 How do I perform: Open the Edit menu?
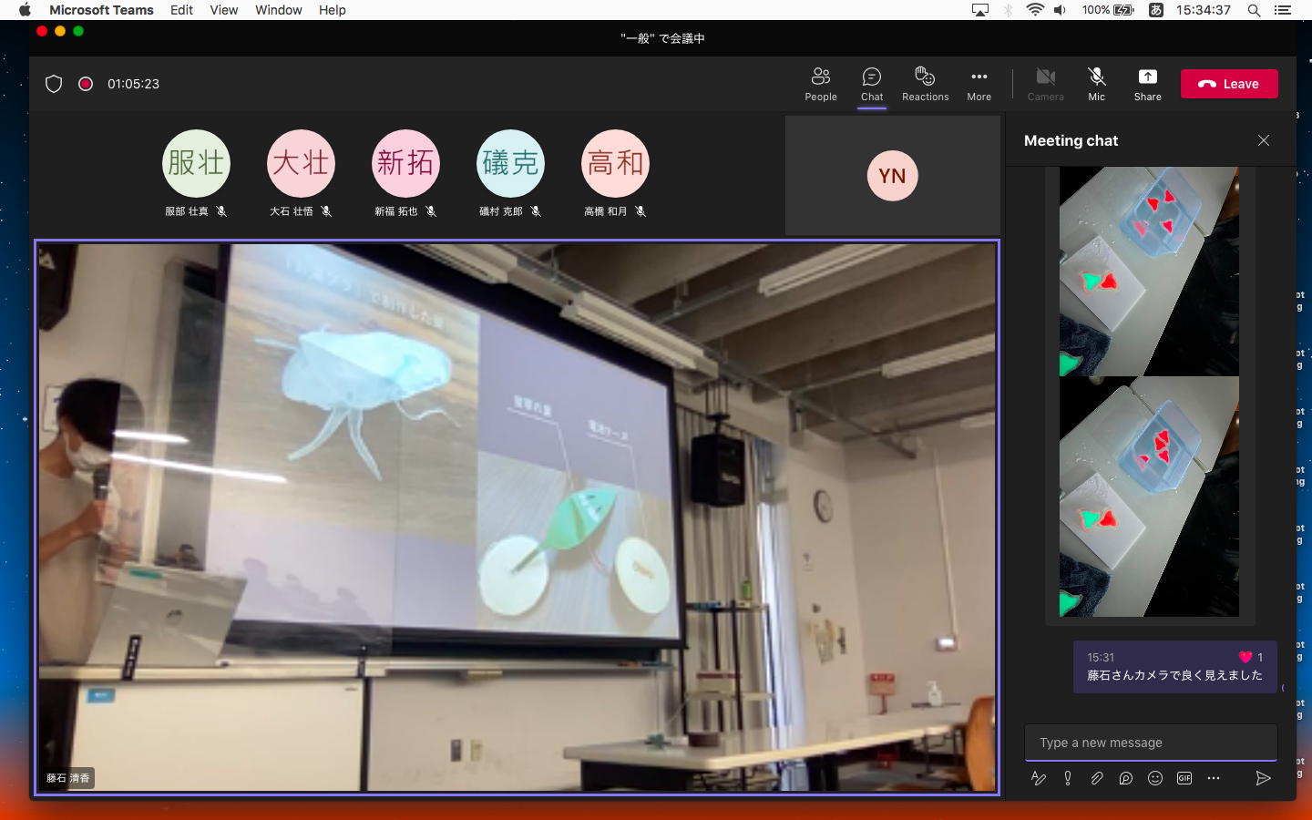[x=181, y=10]
